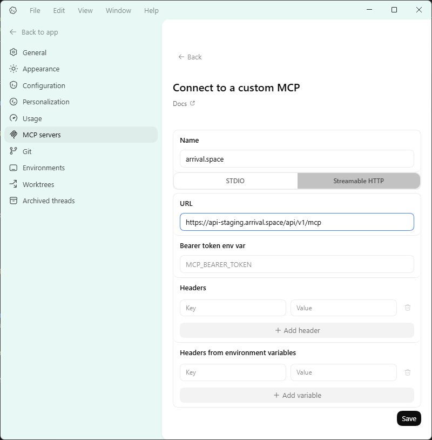This screenshot has height=440, width=432.
Task: Select the Streamable HTTP transport option
Action: pos(359,181)
